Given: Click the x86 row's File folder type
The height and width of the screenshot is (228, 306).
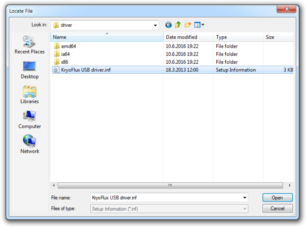Looking at the screenshot, I should (227, 62).
